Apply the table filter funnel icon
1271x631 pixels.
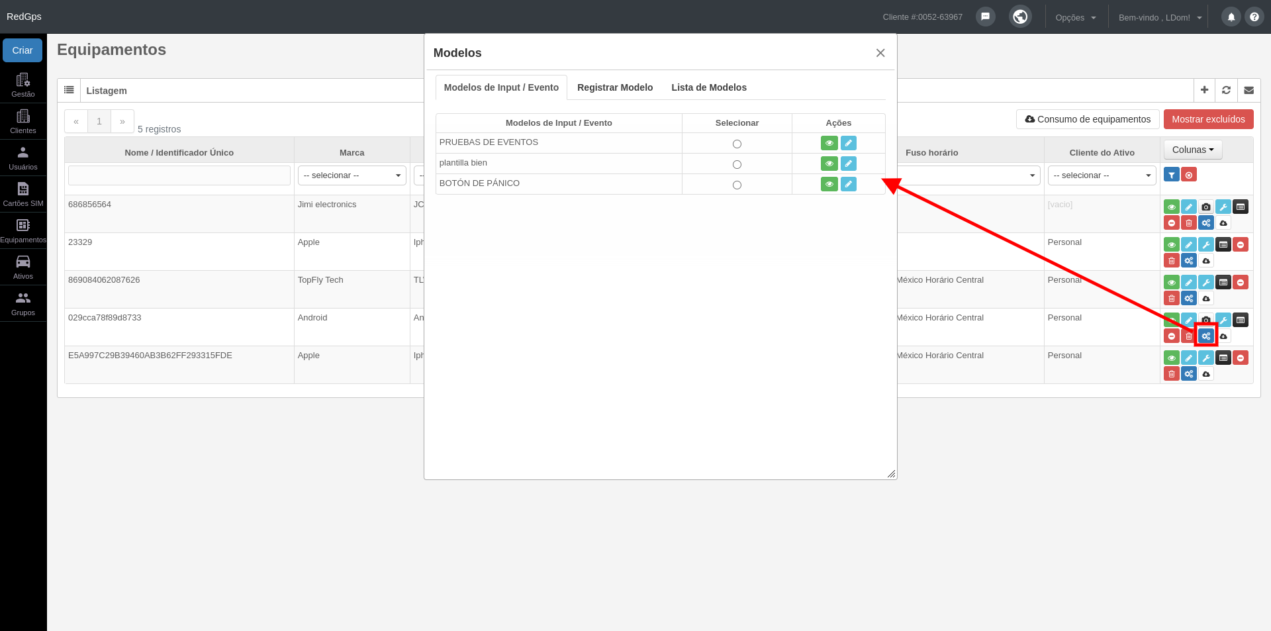click(x=1172, y=175)
